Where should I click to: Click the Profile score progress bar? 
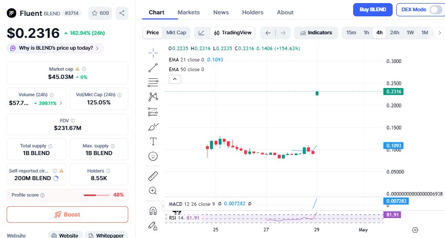pos(96,195)
